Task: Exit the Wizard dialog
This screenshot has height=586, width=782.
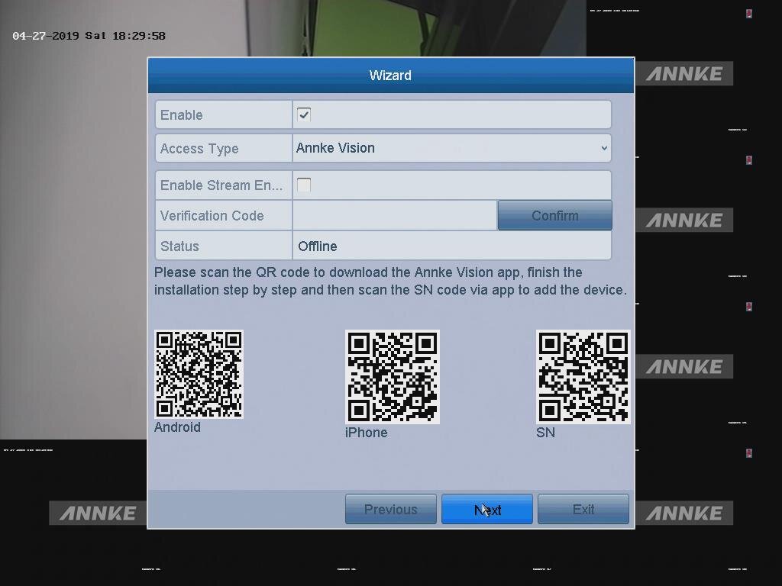Action: click(583, 509)
